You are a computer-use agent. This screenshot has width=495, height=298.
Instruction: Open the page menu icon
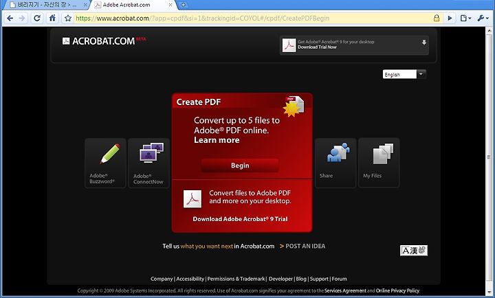click(x=465, y=19)
